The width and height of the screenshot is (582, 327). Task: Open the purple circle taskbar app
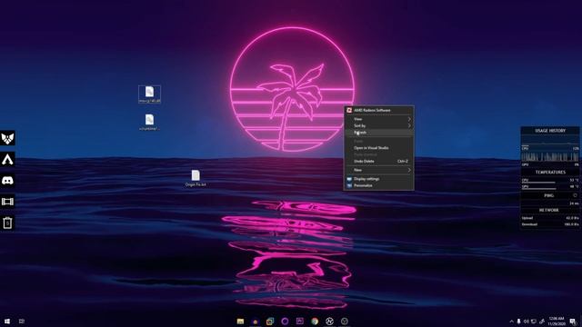click(x=285, y=321)
